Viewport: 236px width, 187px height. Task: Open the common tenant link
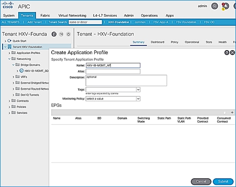[x=140, y=22]
